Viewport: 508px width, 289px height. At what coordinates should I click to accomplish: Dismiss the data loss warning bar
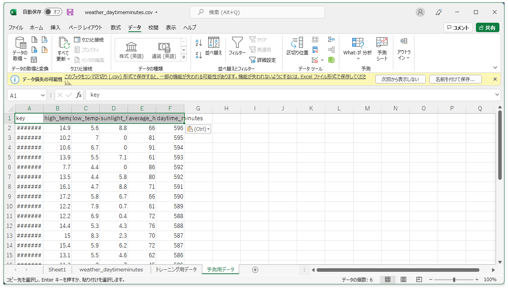tap(495, 79)
